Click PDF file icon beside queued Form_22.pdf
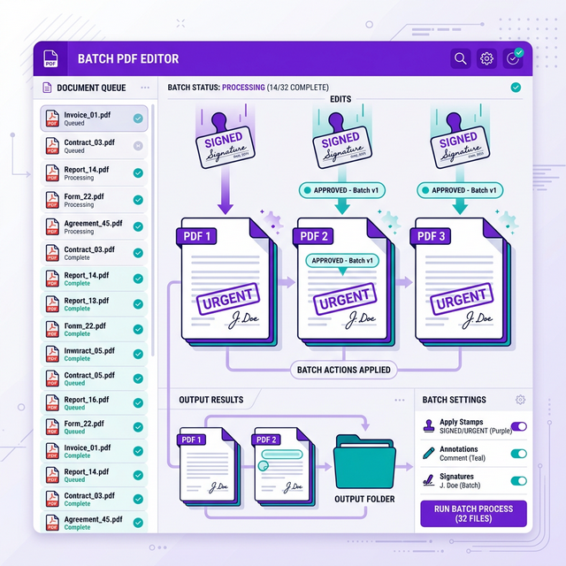 tap(52, 427)
